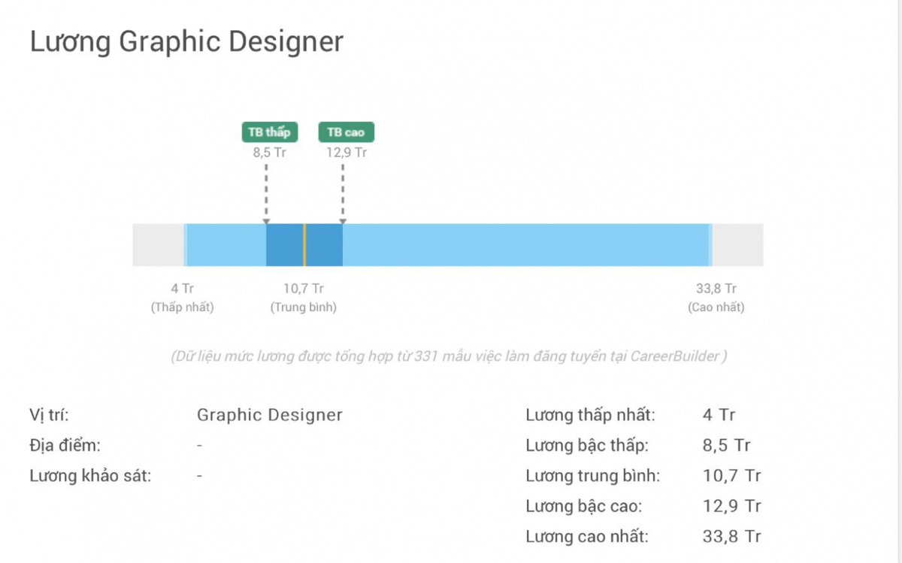This screenshot has height=563, width=902.
Task: Click the Lương khảo sát field label
Action: 90,476
